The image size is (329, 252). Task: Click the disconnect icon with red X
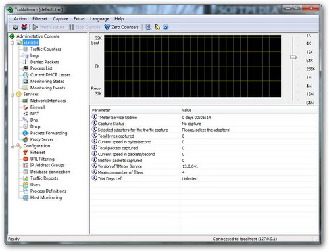tap(24, 27)
